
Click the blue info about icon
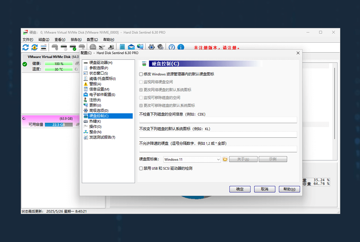pos(181,47)
